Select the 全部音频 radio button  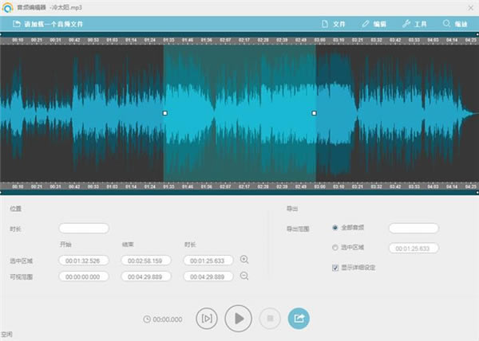pyautogui.click(x=335, y=228)
